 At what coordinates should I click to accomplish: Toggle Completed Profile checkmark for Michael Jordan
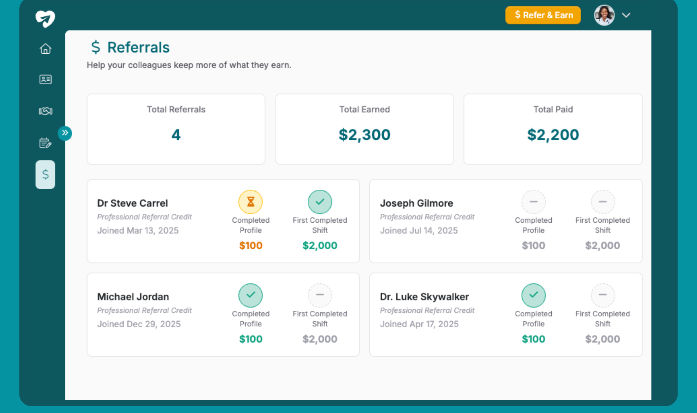250,295
